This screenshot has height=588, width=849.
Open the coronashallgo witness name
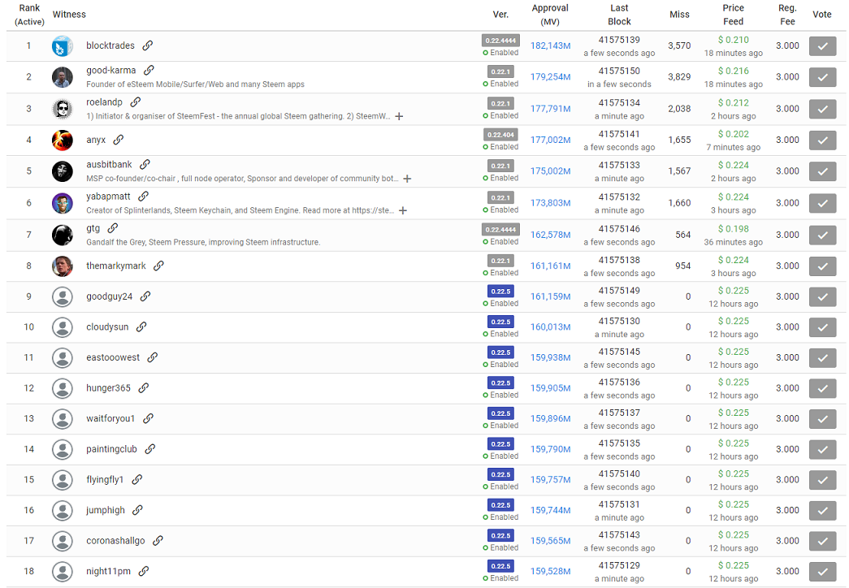[x=115, y=541]
